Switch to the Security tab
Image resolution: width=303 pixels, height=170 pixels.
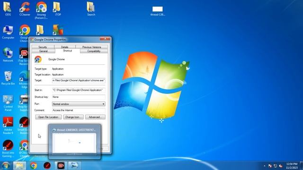click(x=43, y=47)
